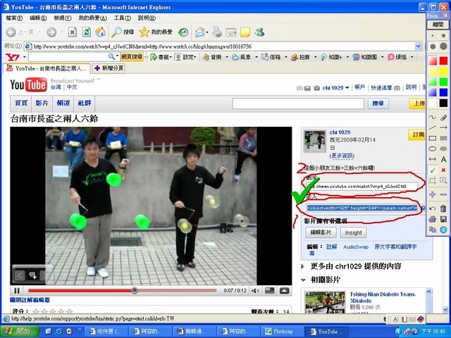Select the outlined rectangle tool
The height and width of the screenshot is (338, 451).
click(x=433, y=138)
